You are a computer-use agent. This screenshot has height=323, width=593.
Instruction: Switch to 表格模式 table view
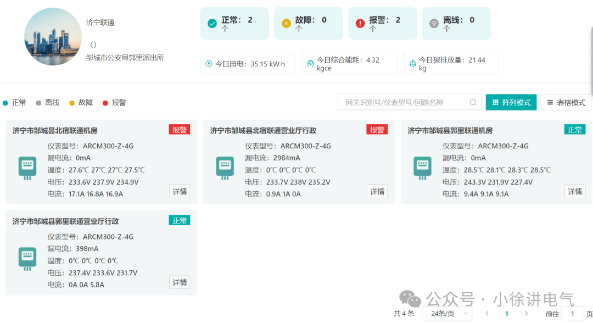566,102
